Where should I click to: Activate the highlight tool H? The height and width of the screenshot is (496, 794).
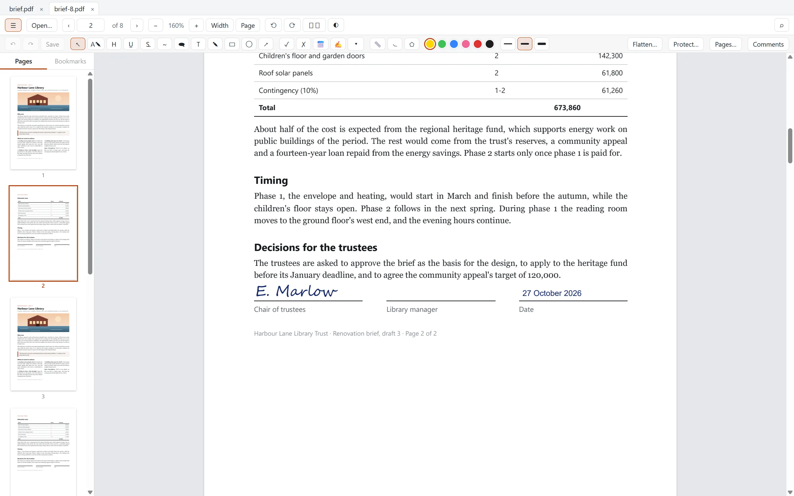[x=114, y=44]
